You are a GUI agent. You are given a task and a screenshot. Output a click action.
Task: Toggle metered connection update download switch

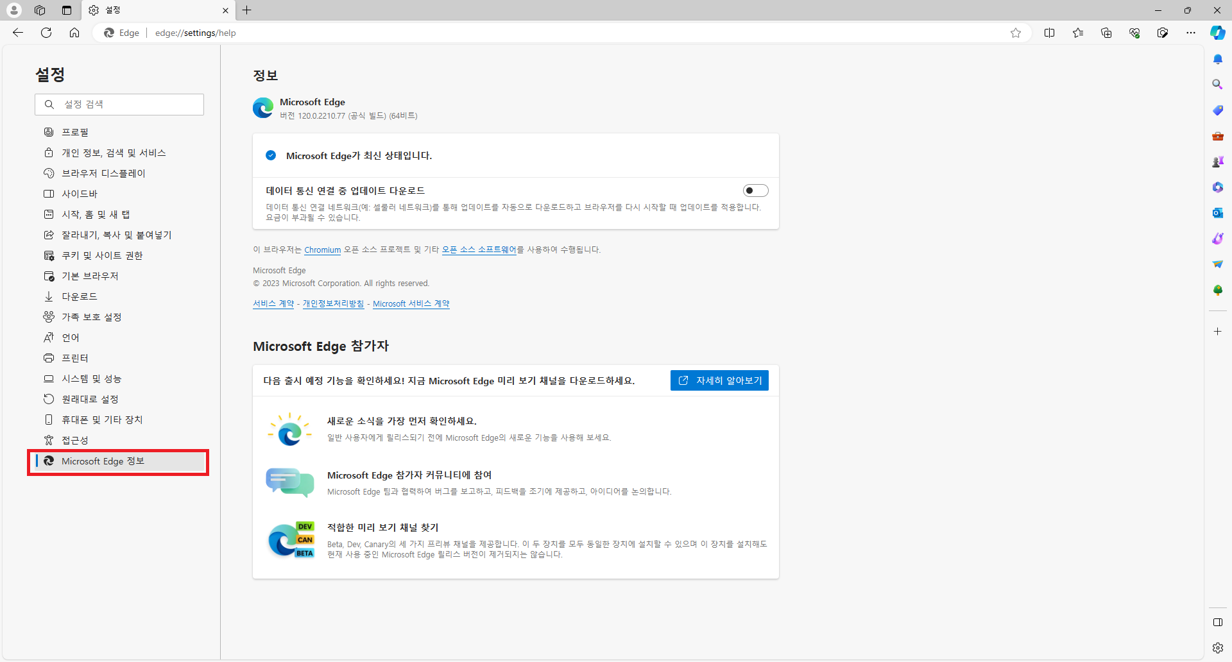(755, 191)
